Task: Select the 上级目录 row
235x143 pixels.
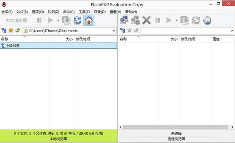Action: click(x=58, y=46)
